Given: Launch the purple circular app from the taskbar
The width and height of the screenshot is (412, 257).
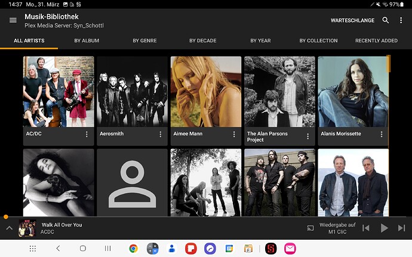Looking at the screenshot, I should click(x=210, y=248).
